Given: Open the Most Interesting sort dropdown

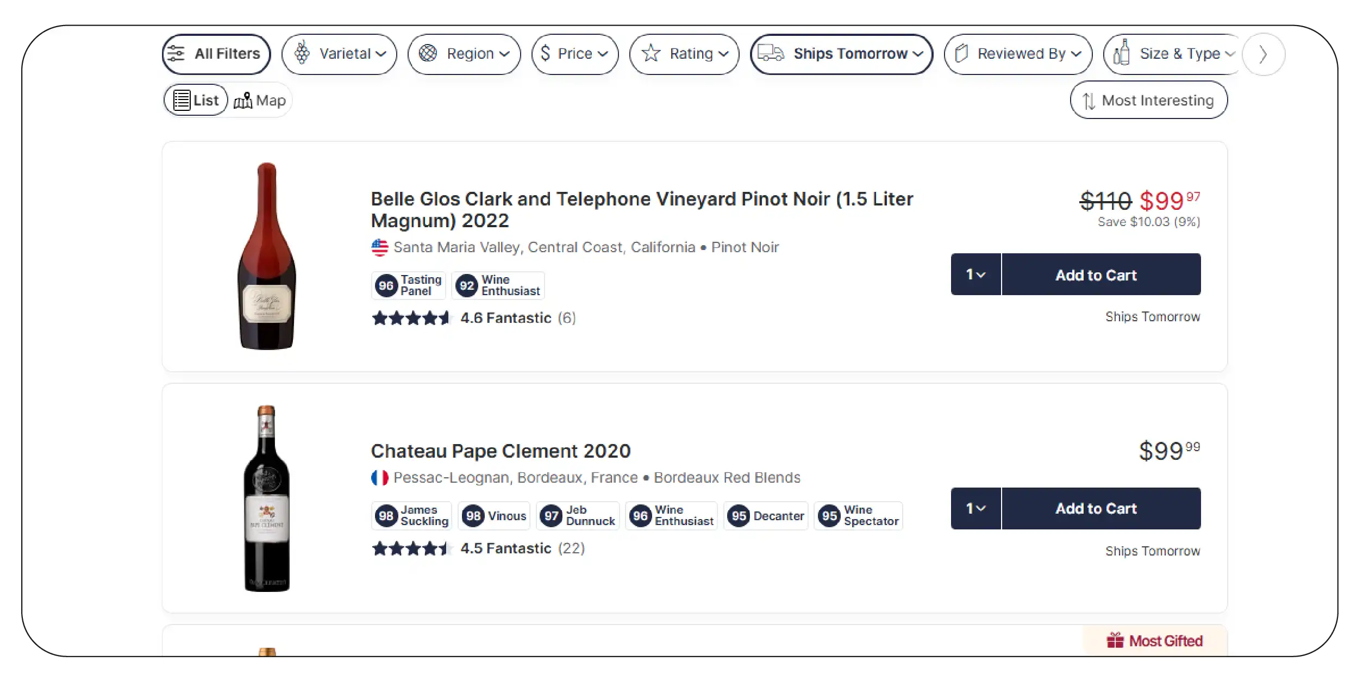Looking at the screenshot, I should (1149, 99).
